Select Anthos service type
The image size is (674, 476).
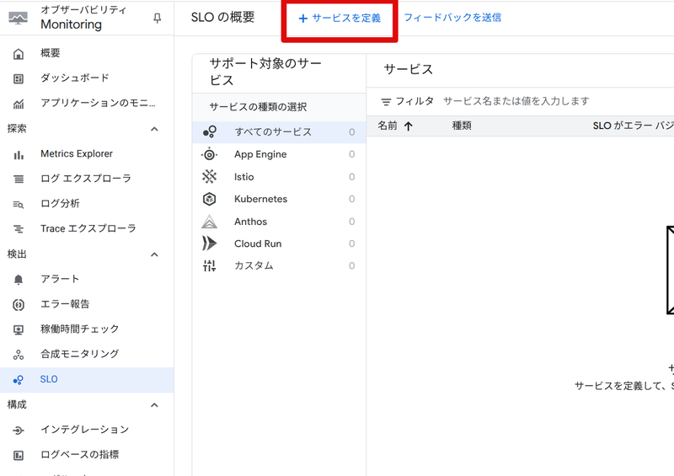coord(279,222)
